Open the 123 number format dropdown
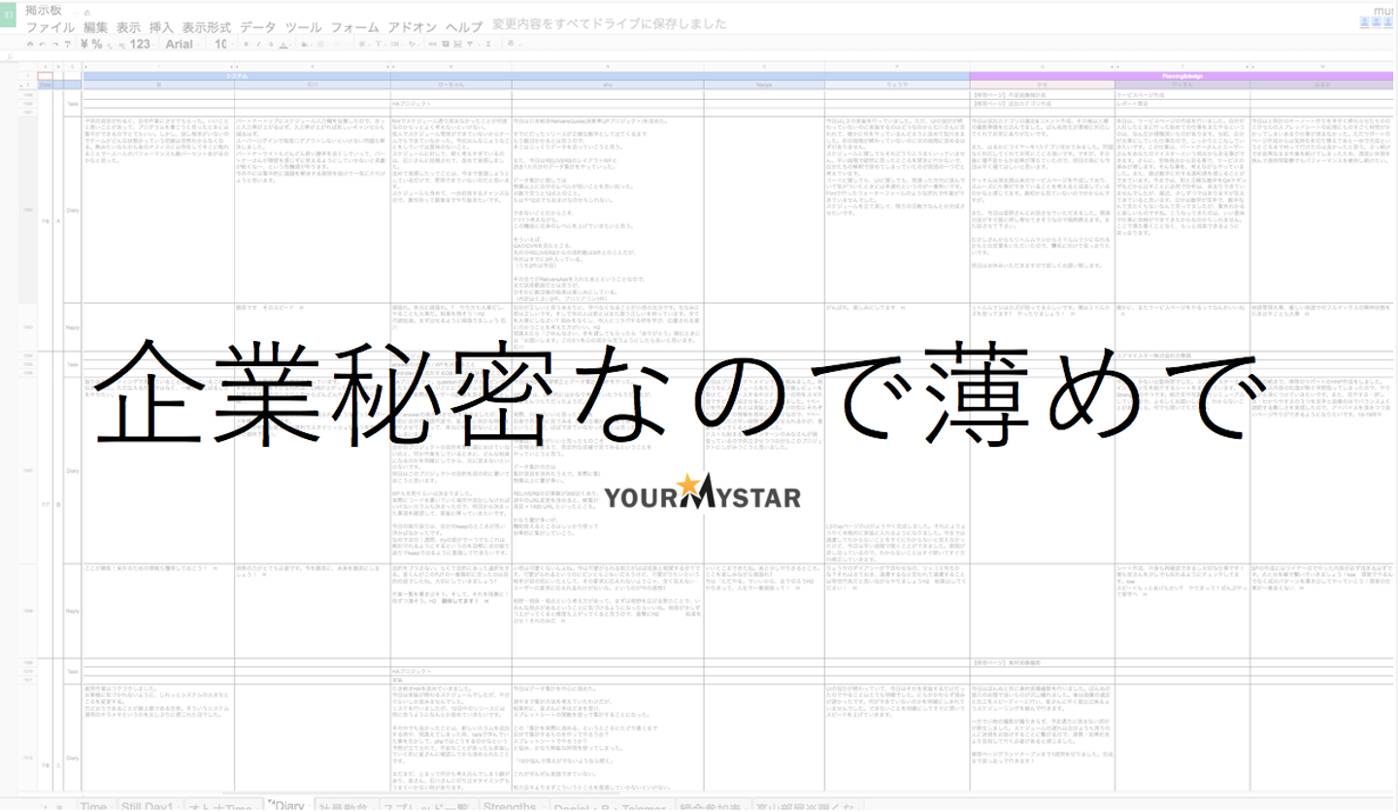 click(x=142, y=44)
